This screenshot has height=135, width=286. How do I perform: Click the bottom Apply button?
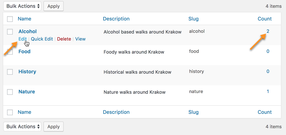point(54,127)
